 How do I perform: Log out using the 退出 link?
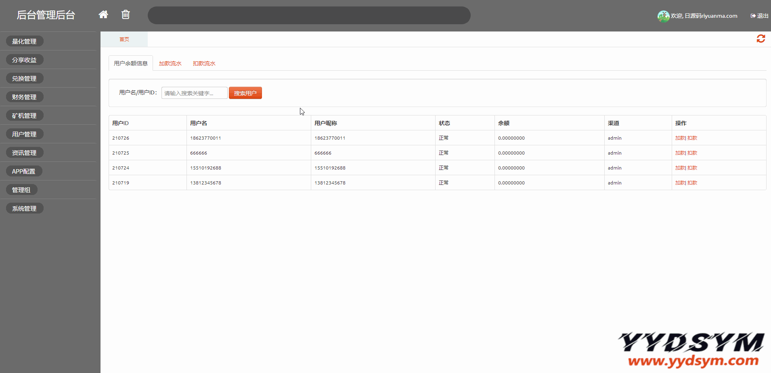759,16
